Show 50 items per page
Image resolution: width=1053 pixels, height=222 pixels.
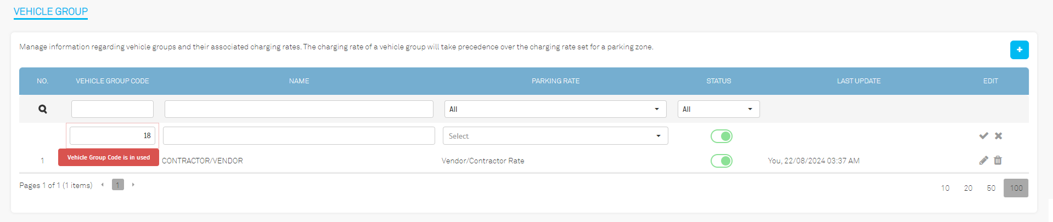[991, 188]
